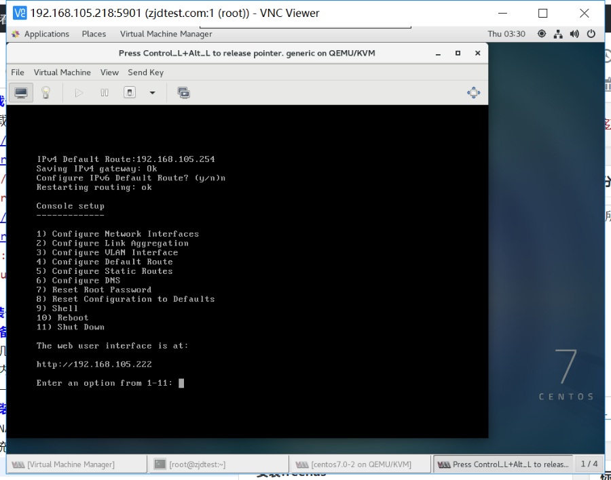Image resolution: width=611 pixels, height=480 pixels.
Task: Click the volume speaker icon
Action: coord(574,34)
